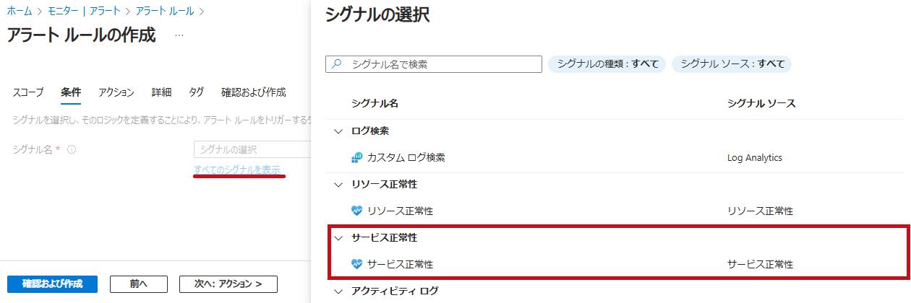Click the info icon beside シグナル名
911x303 pixels.
[x=72, y=150]
